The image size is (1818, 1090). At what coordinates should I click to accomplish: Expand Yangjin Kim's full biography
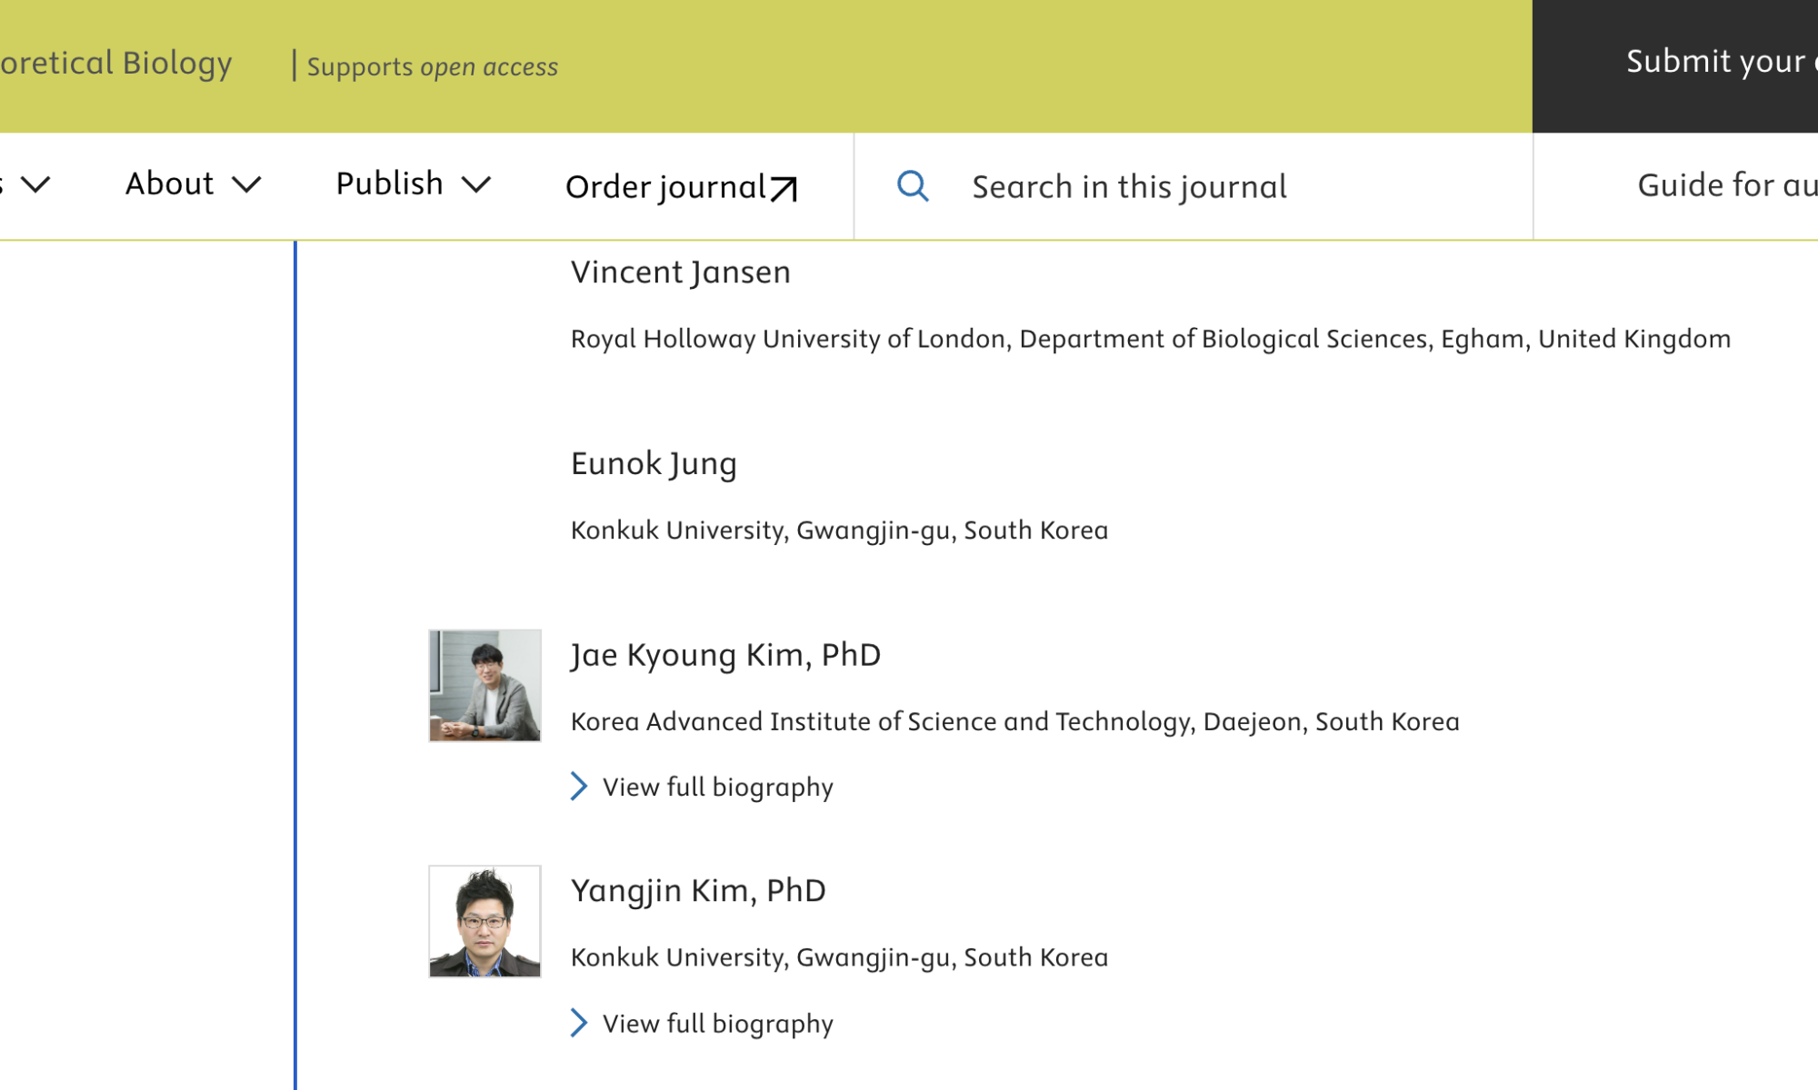coord(716,1024)
